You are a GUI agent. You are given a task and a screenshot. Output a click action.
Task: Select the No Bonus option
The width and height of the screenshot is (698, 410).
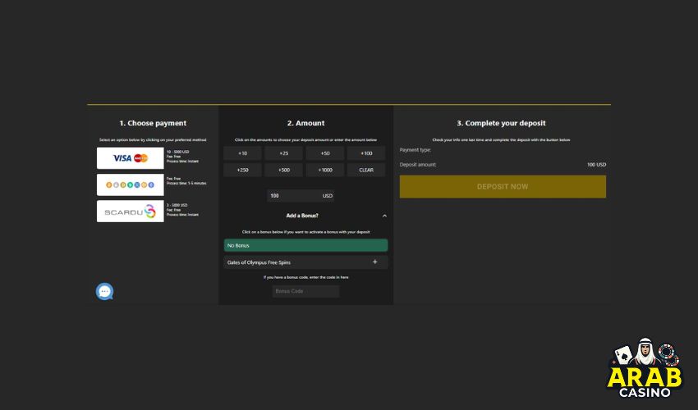pos(305,245)
